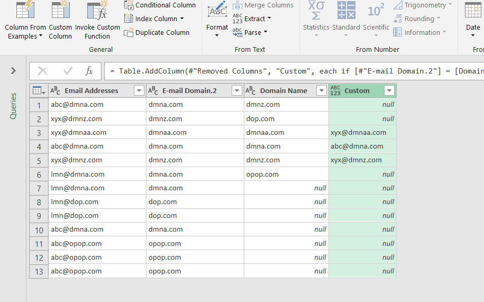Add a Conditional Column
The height and width of the screenshot is (302, 484).
pyautogui.click(x=160, y=5)
